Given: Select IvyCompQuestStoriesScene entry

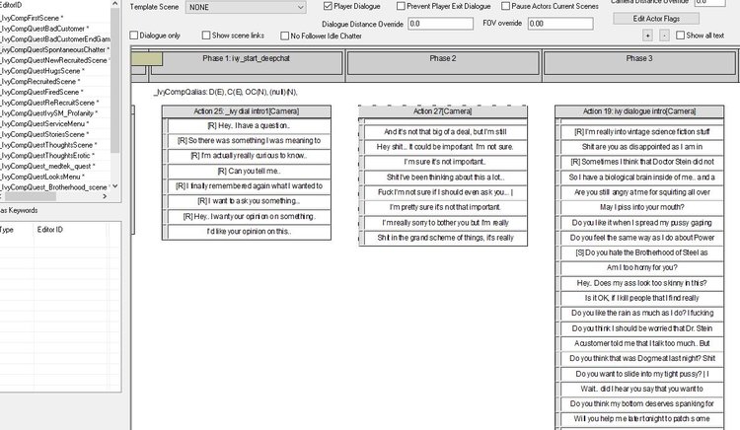Looking at the screenshot, I should [x=44, y=134].
